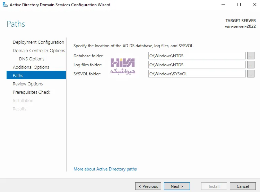
Task: Open Domain Controller Options step
Action: [x=39, y=50]
